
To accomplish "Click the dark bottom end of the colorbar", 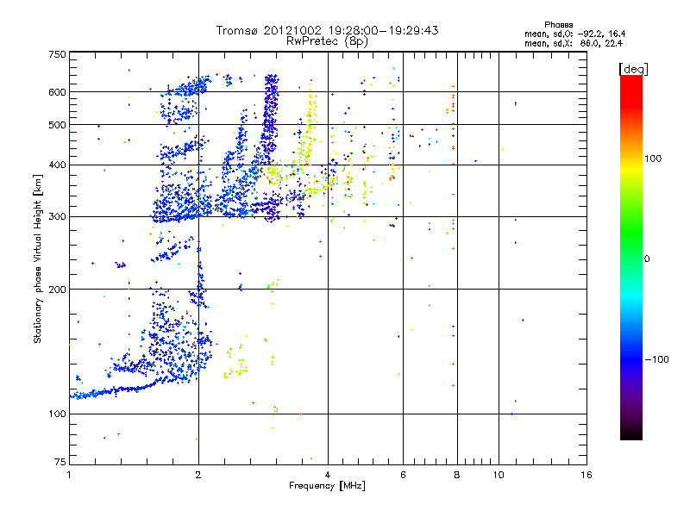I will point(631,433).
